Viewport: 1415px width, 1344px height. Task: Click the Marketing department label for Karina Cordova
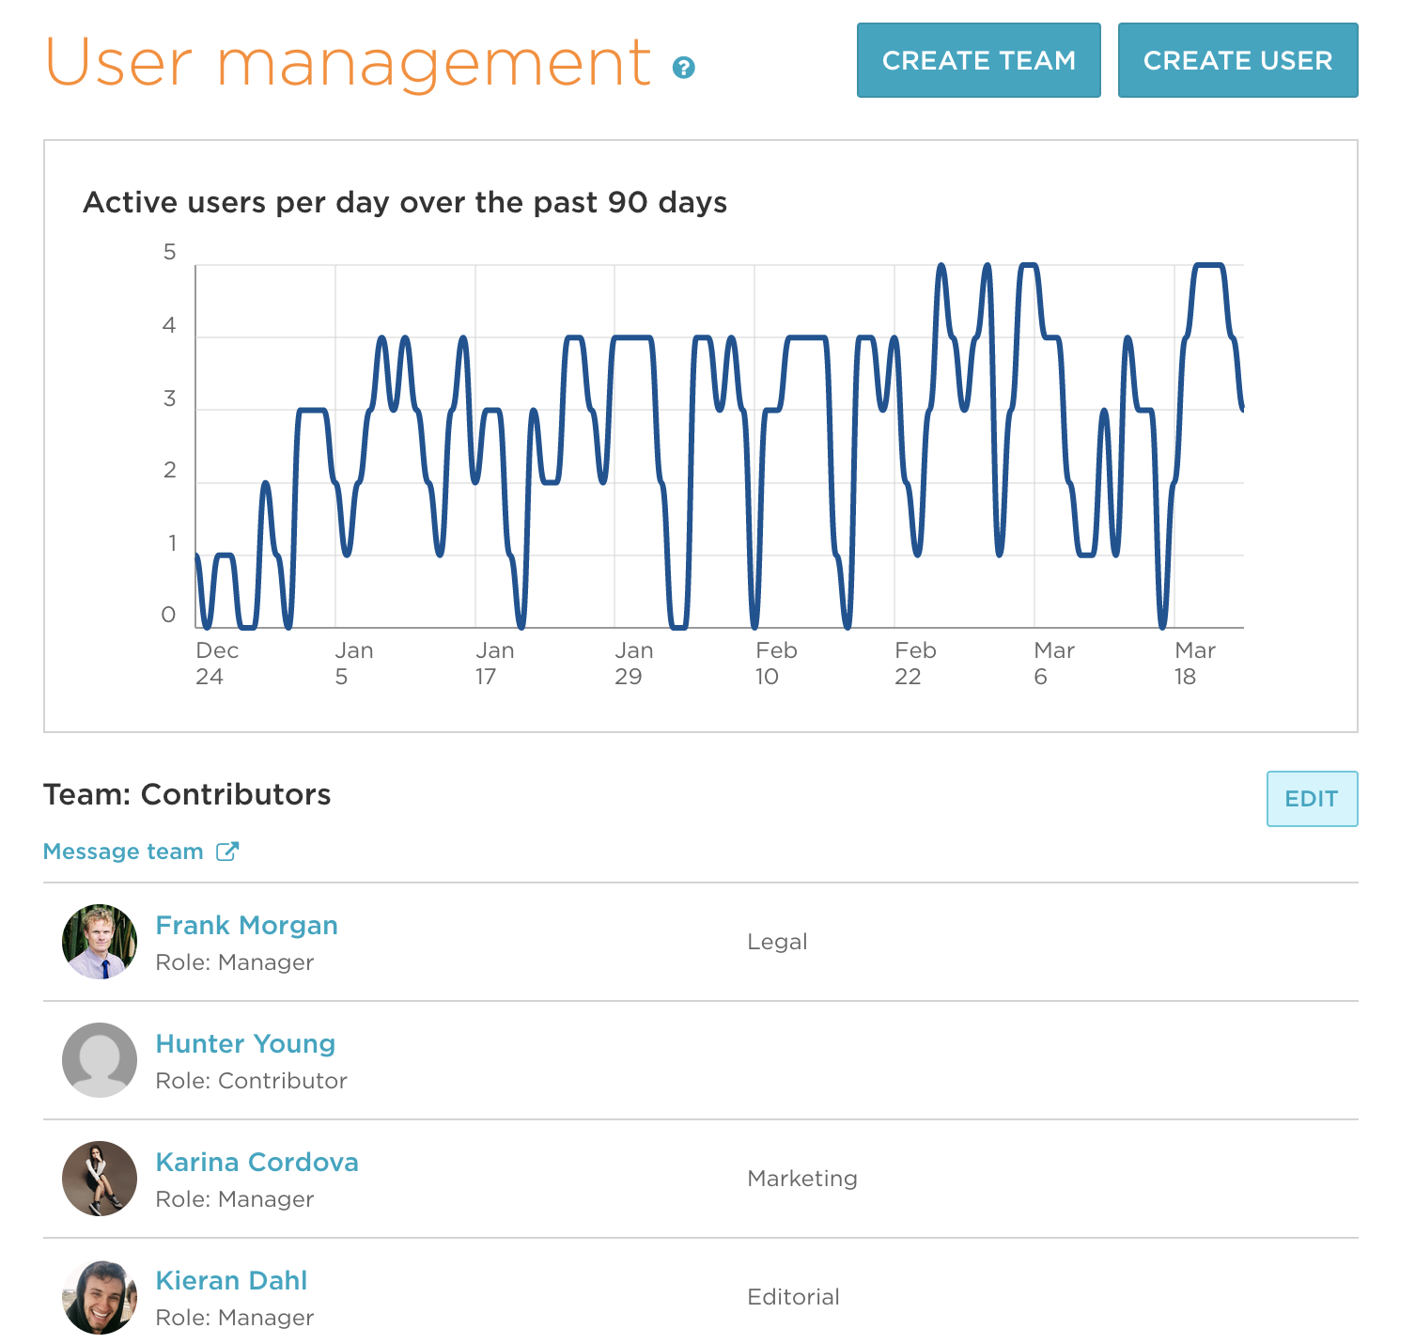(801, 1179)
